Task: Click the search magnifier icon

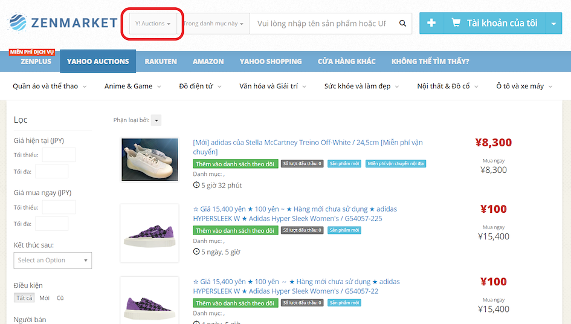Action: coord(402,24)
